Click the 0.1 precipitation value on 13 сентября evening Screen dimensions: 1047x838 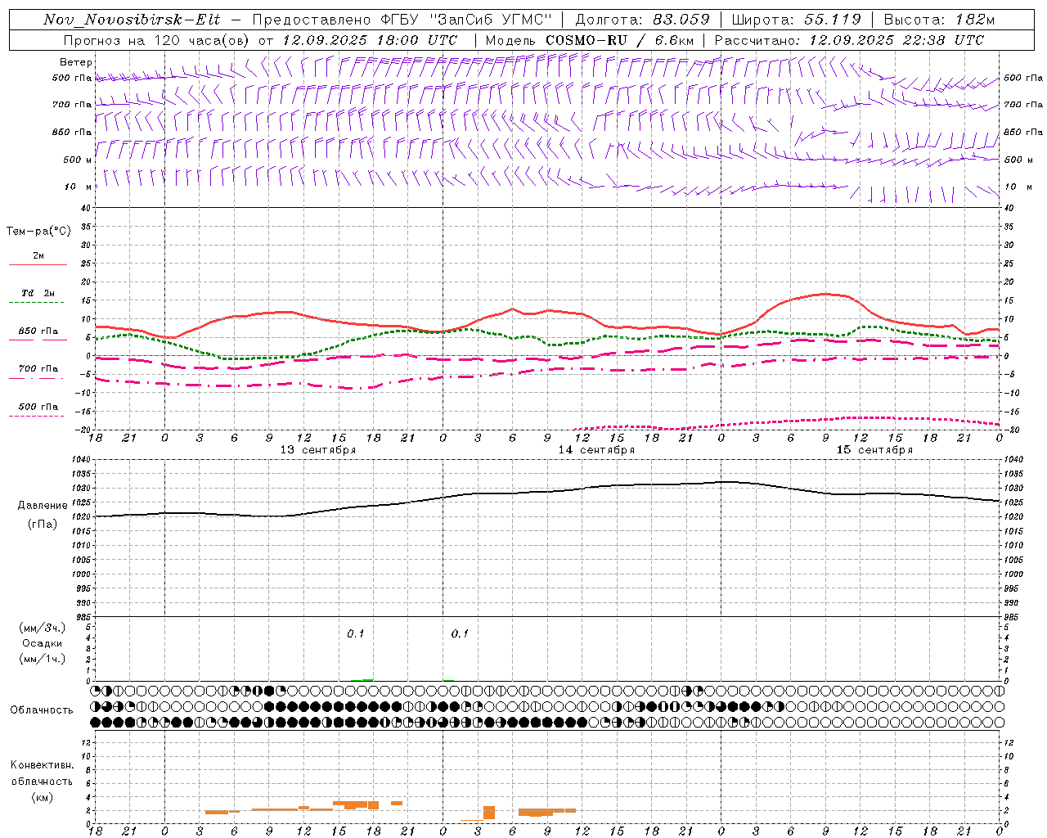point(355,634)
